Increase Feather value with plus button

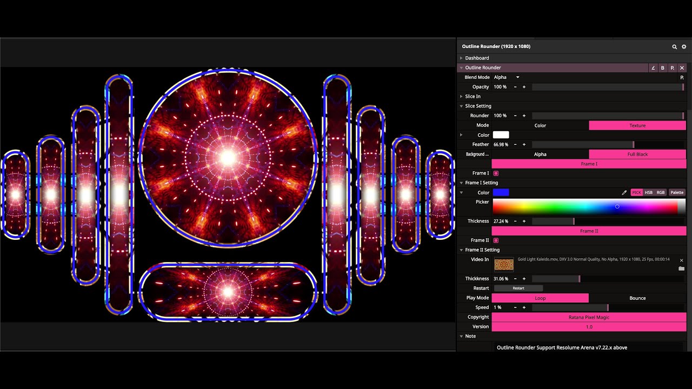point(524,145)
